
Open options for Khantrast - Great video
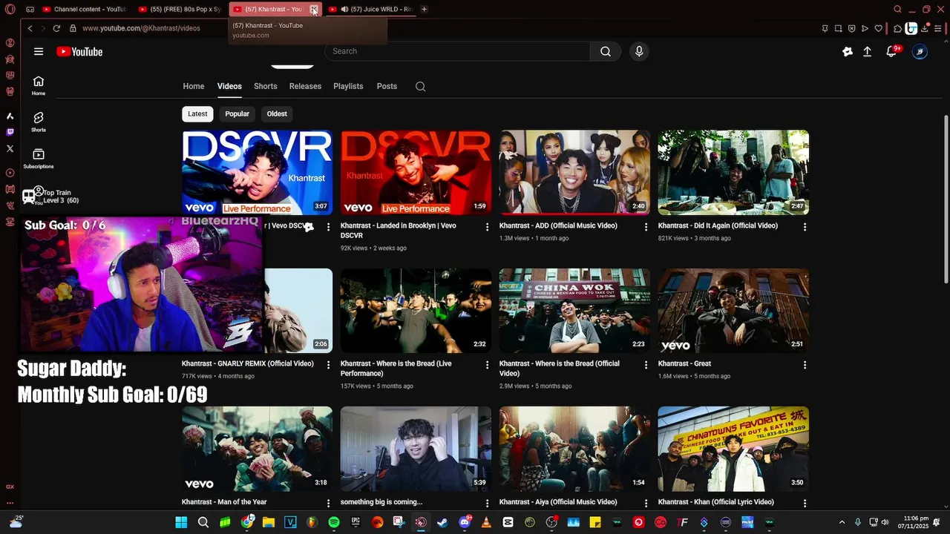tap(805, 365)
